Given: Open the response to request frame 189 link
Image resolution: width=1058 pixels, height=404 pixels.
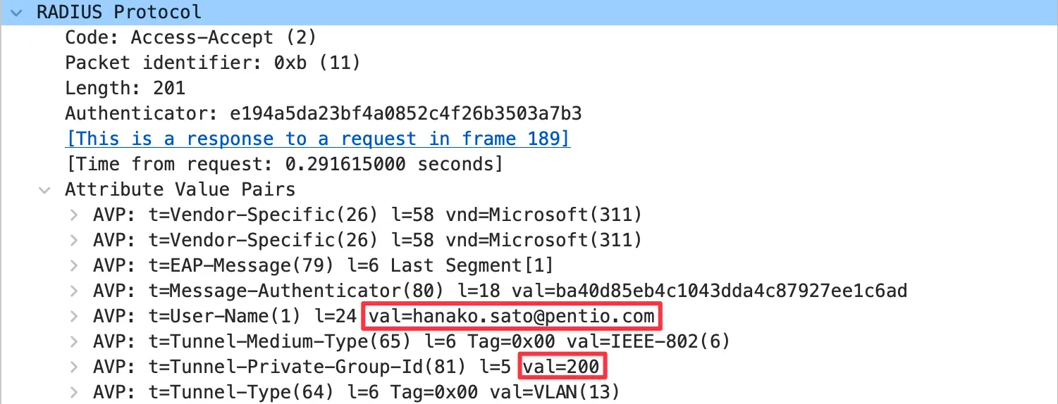Looking at the screenshot, I should [317, 139].
